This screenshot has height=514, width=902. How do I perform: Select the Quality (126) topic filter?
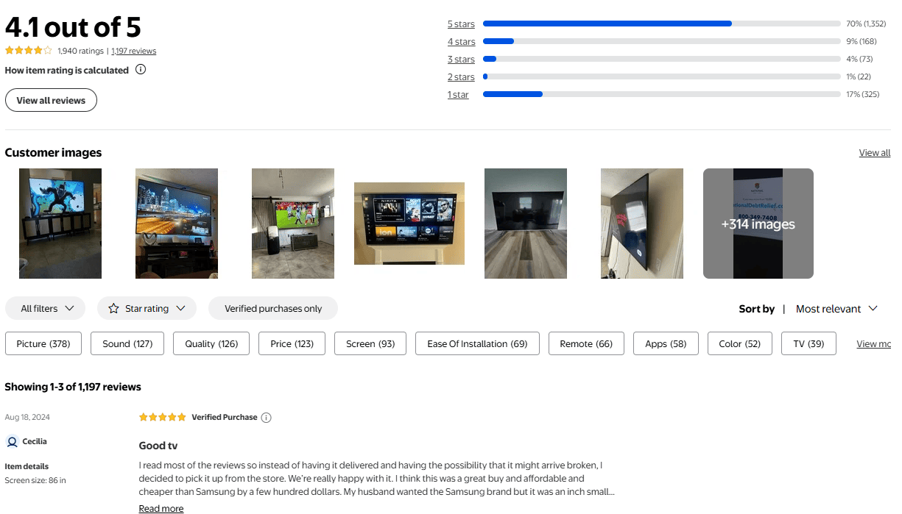click(x=211, y=343)
